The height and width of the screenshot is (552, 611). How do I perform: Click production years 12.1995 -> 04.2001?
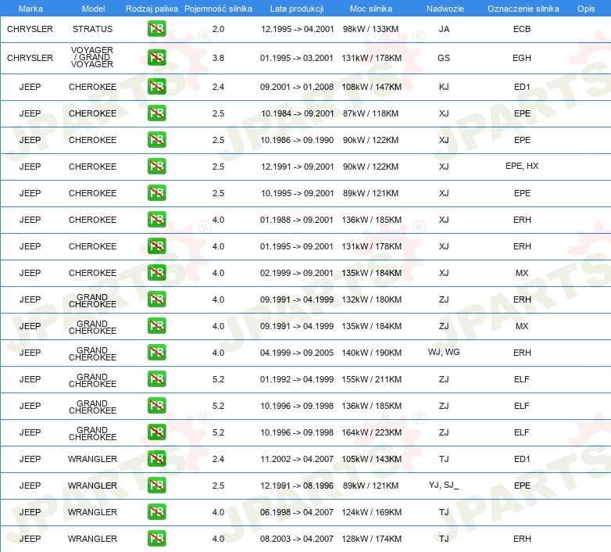click(x=298, y=29)
